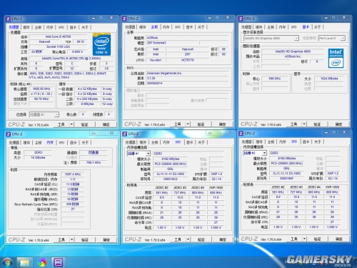357x268 pixels.
Task: Open SPD tab in the ASRock motherboard window
Action: click(178, 27)
